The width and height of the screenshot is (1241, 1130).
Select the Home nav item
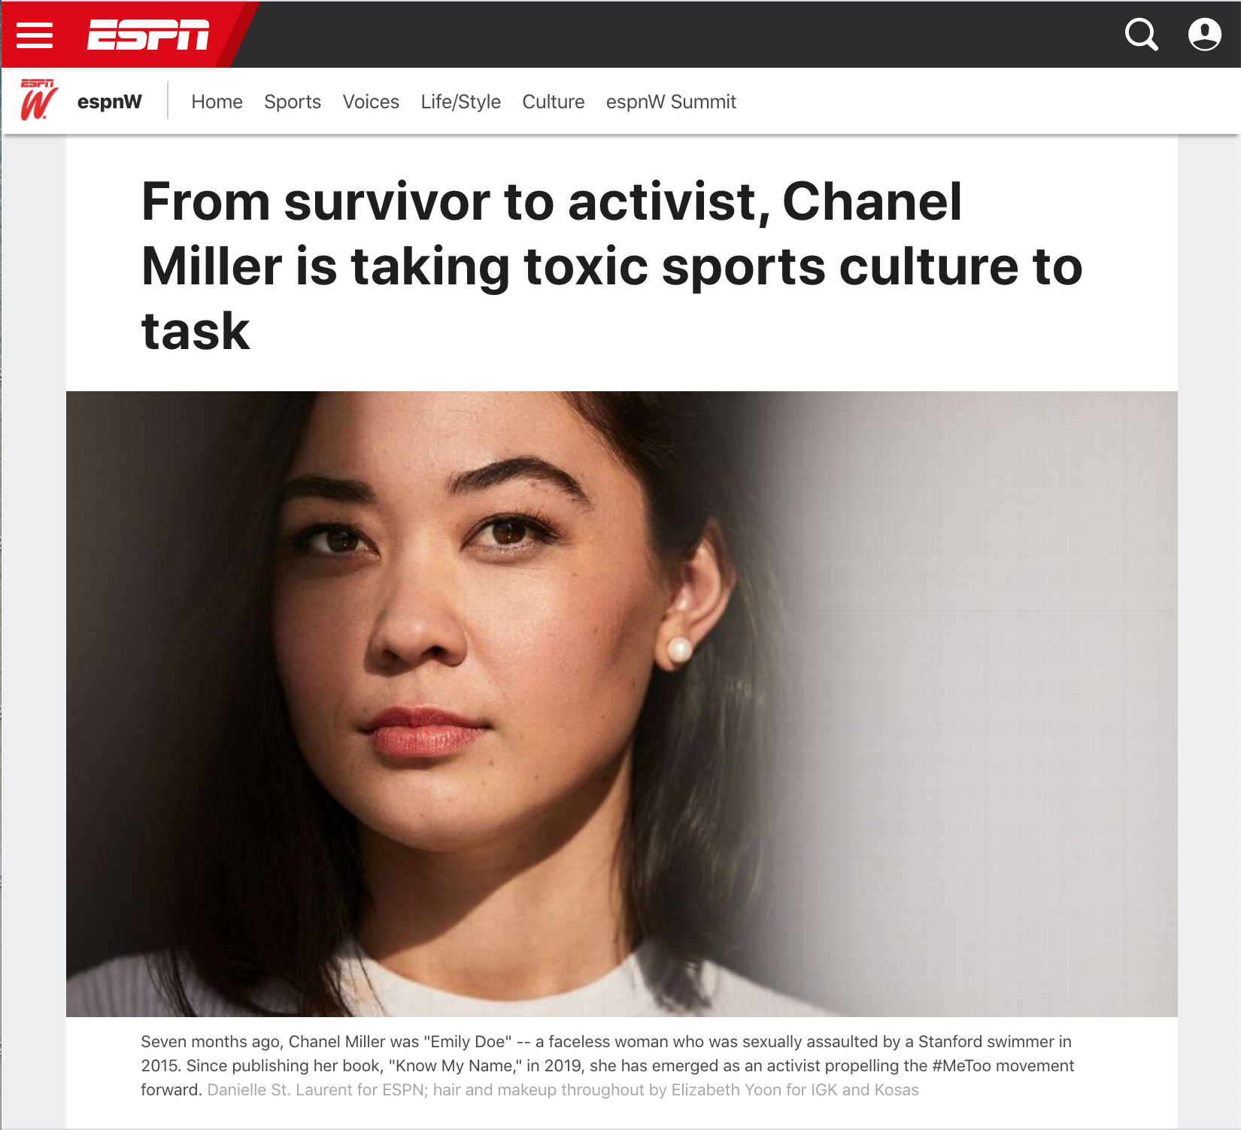(x=217, y=102)
